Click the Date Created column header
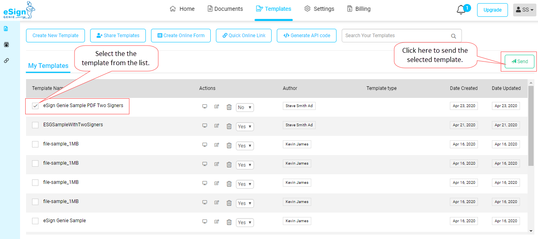The width and height of the screenshot is (538, 239). (x=464, y=88)
